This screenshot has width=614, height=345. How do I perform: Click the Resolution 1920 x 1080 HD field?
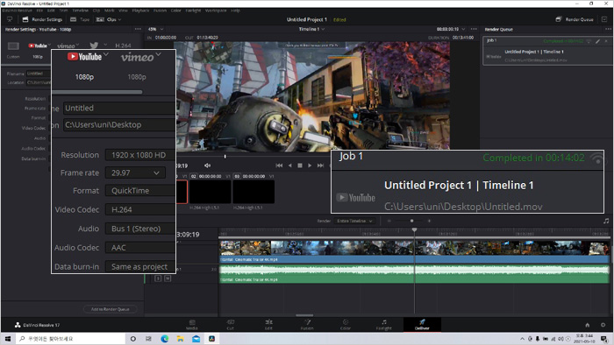140,155
